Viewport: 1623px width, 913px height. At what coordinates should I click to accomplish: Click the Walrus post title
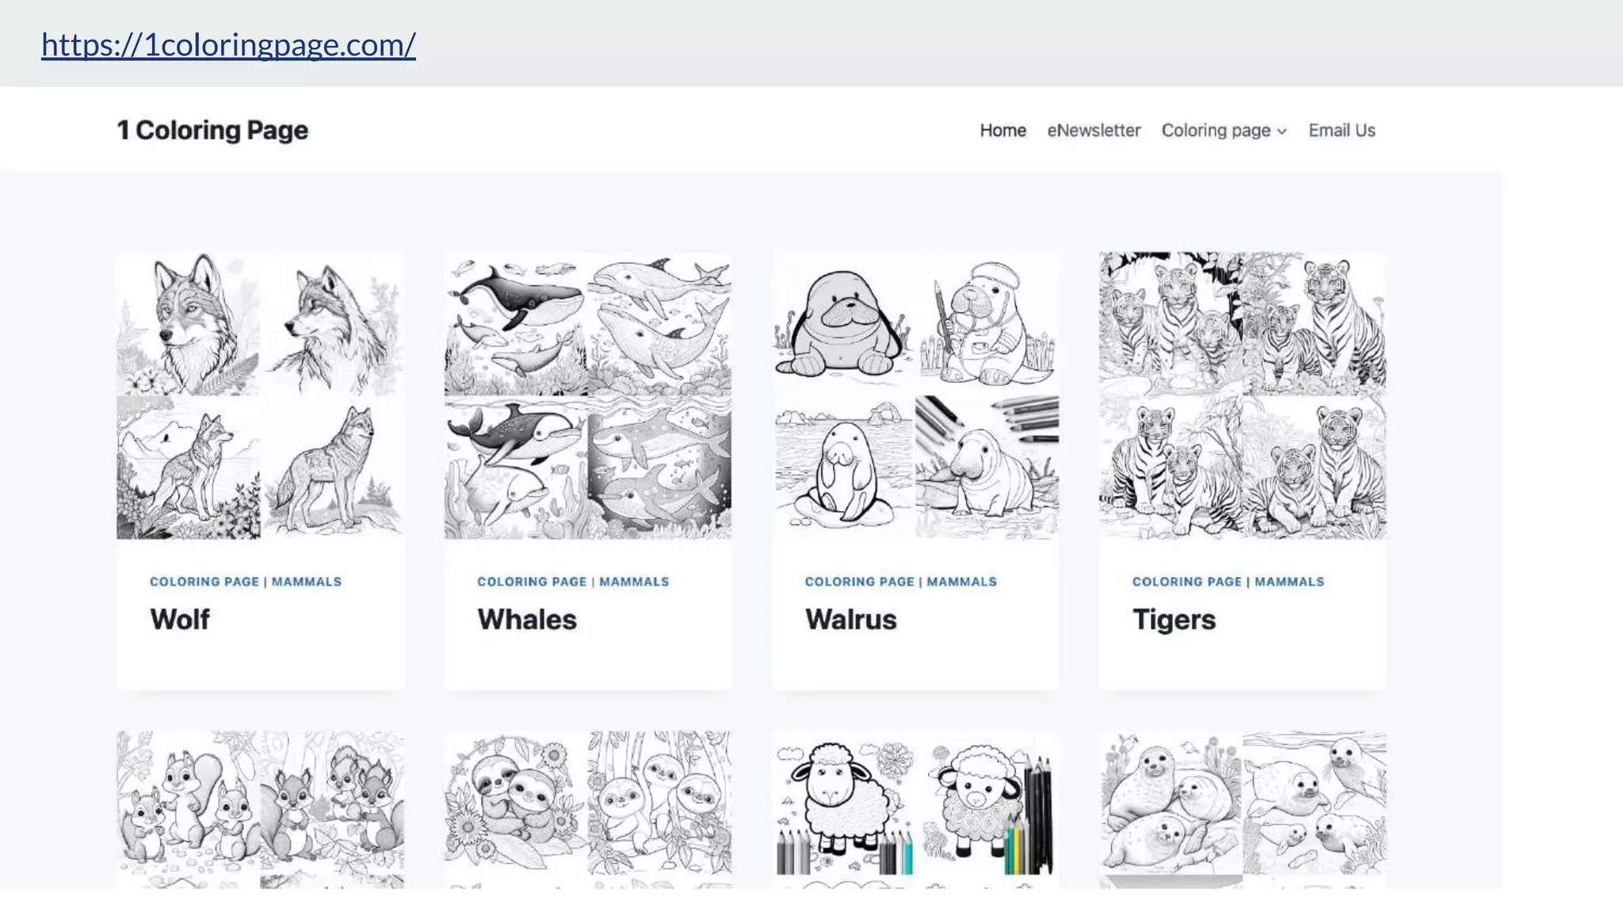coord(851,619)
